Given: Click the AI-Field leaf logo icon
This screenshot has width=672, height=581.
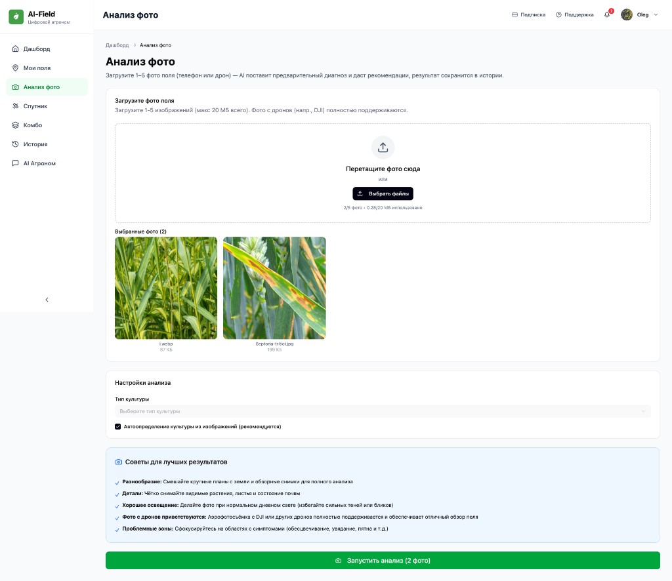Looking at the screenshot, I should [16, 17].
